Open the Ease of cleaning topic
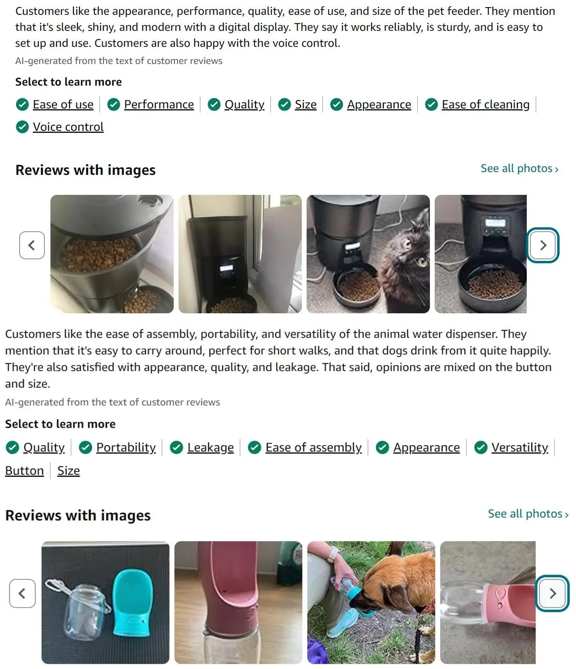Screen dimensions: 576x669 (x=486, y=104)
